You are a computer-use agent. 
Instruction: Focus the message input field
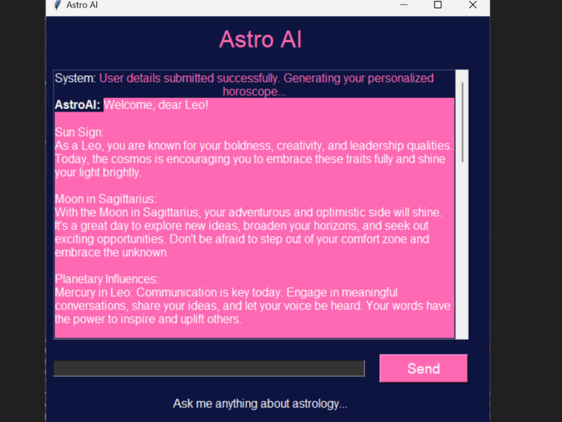[209, 369]
